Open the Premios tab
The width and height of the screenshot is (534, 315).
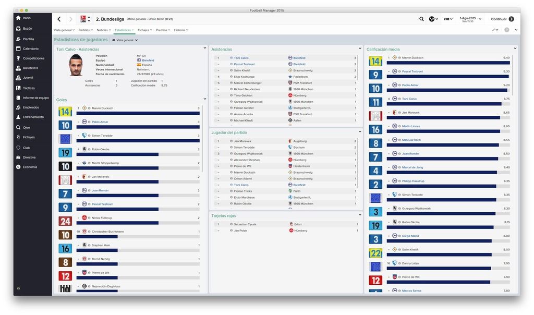[163, 30]
